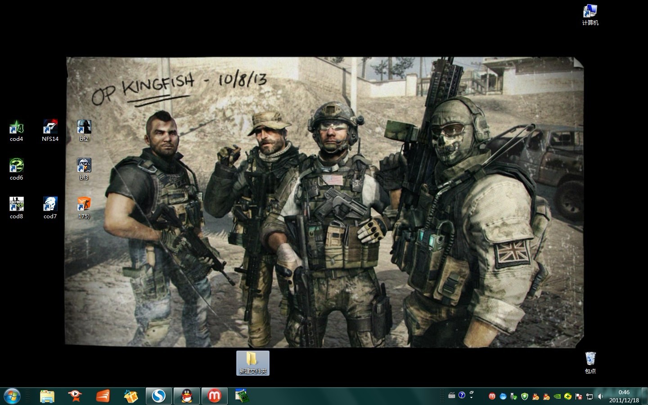Click the cod7 shortcut icon
648x405 pixels.
pos(50,208)
